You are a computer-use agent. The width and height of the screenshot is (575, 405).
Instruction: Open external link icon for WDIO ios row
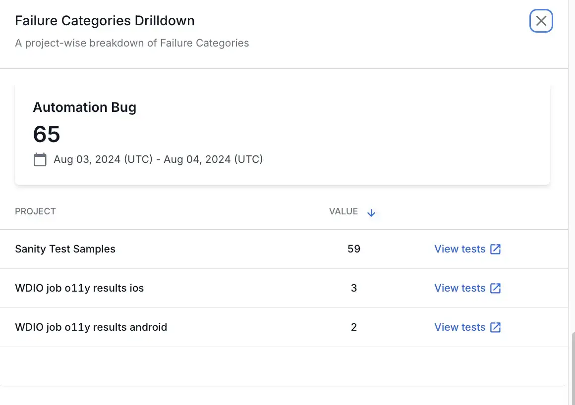(495, 288)
